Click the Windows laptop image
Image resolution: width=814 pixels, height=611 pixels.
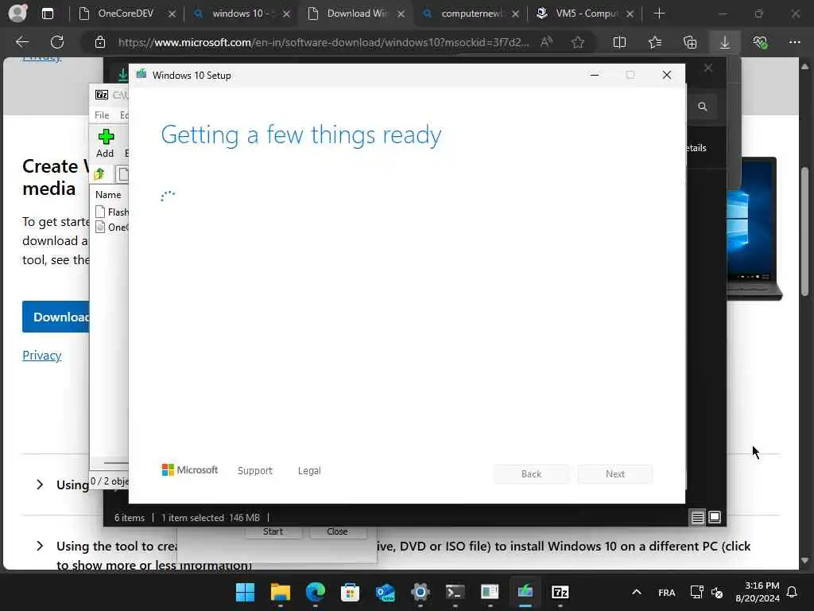(x=754, y=228)
